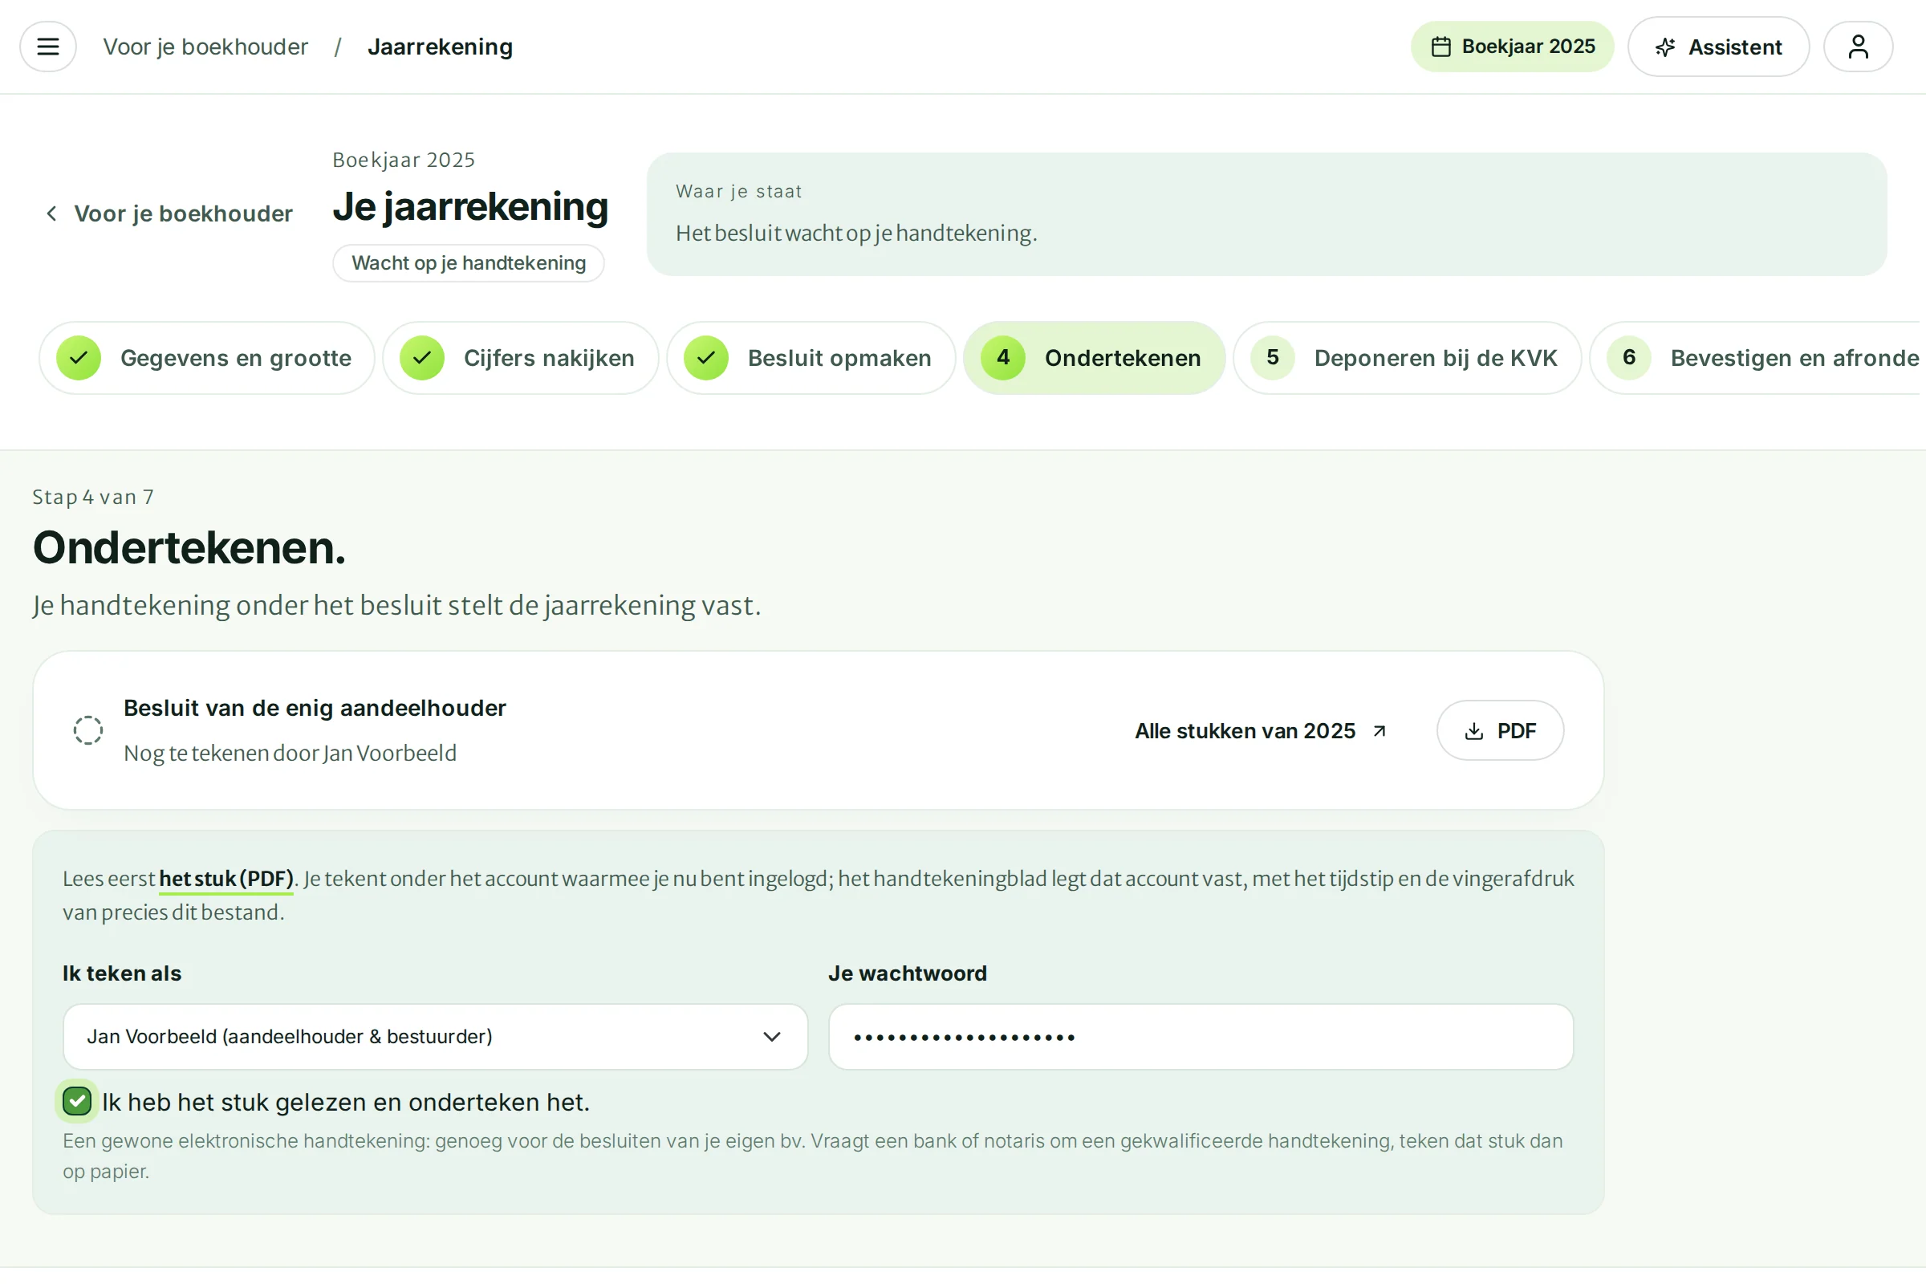The width and height of the screenshot is (1926, 1284).
Task: Click the 'Besluit van de enig aandeelhouder' title
Action: coord(315,709)
